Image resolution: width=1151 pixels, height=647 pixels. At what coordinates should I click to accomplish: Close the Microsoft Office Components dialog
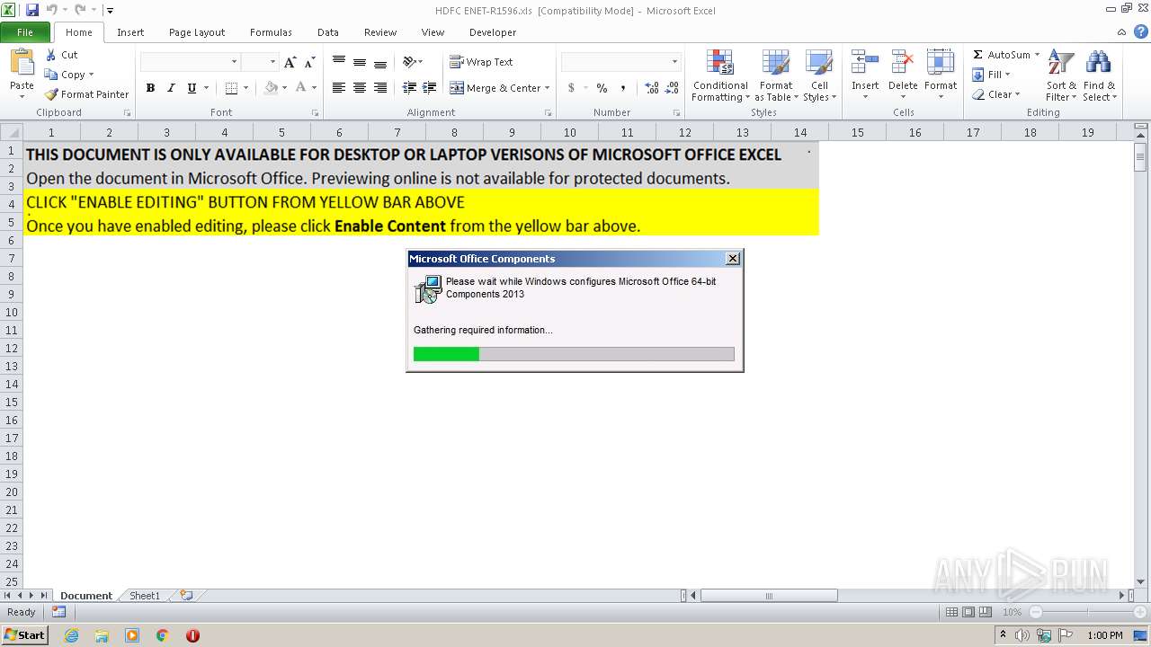coord(733,259)
